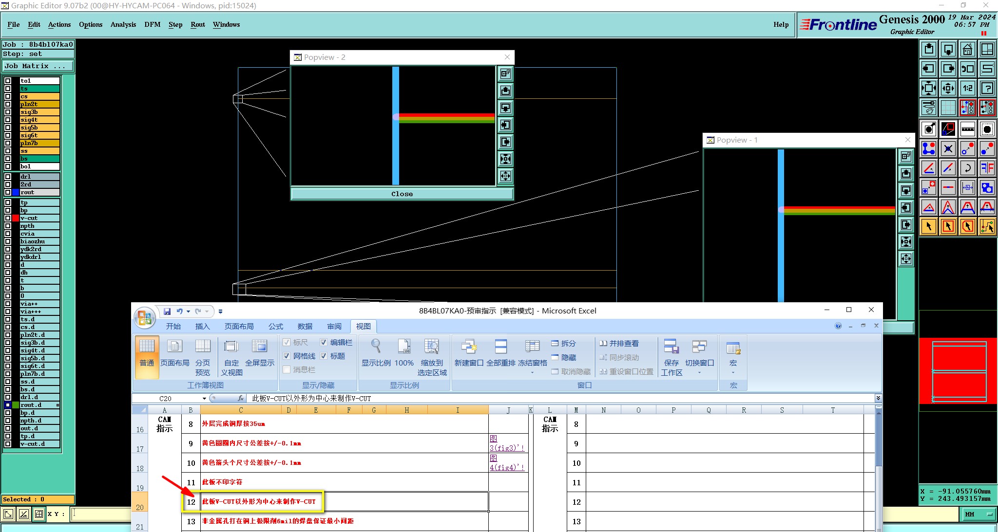
Task: Click the red v-cut layer color swatch
Action: click(16, 218)
